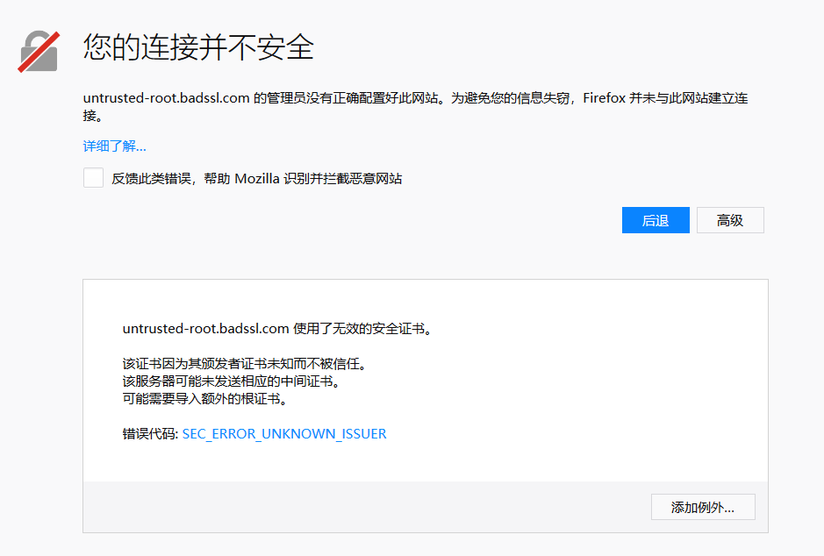Expand advanced options via the 高级 button

click(x=729, y=219)
